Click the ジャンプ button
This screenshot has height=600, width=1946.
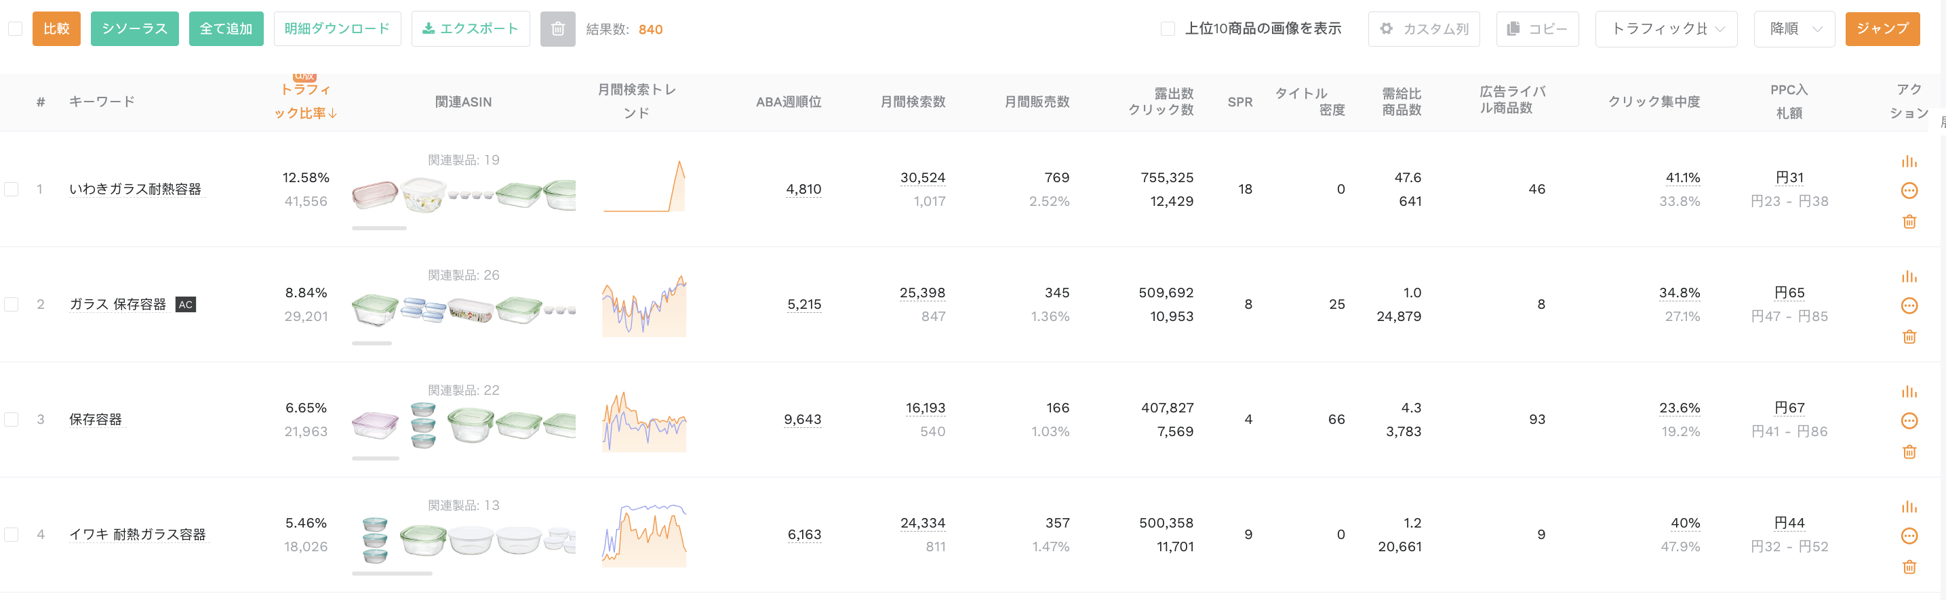[1882, 28]
